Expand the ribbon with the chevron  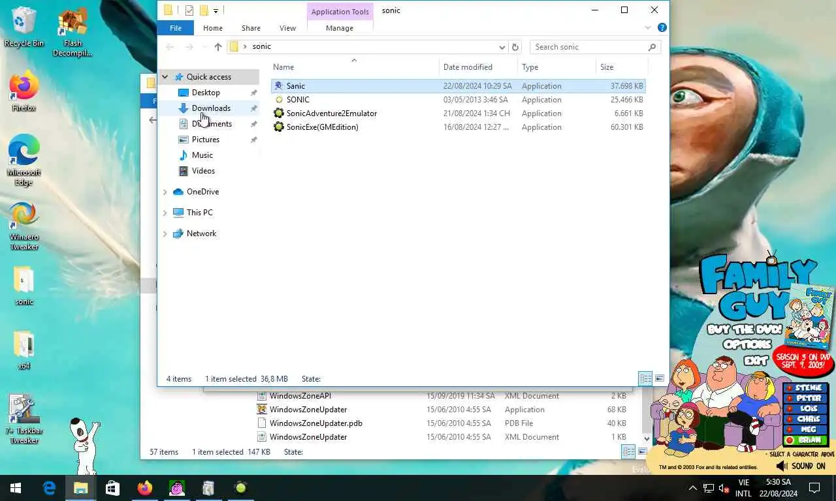pos(648,28)
